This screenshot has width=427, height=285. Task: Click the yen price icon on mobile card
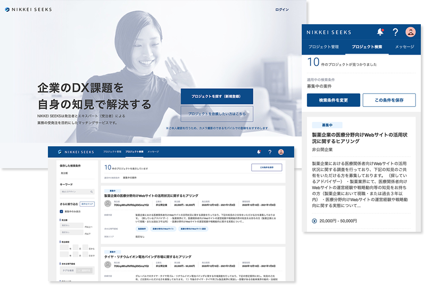coord(315,221)
